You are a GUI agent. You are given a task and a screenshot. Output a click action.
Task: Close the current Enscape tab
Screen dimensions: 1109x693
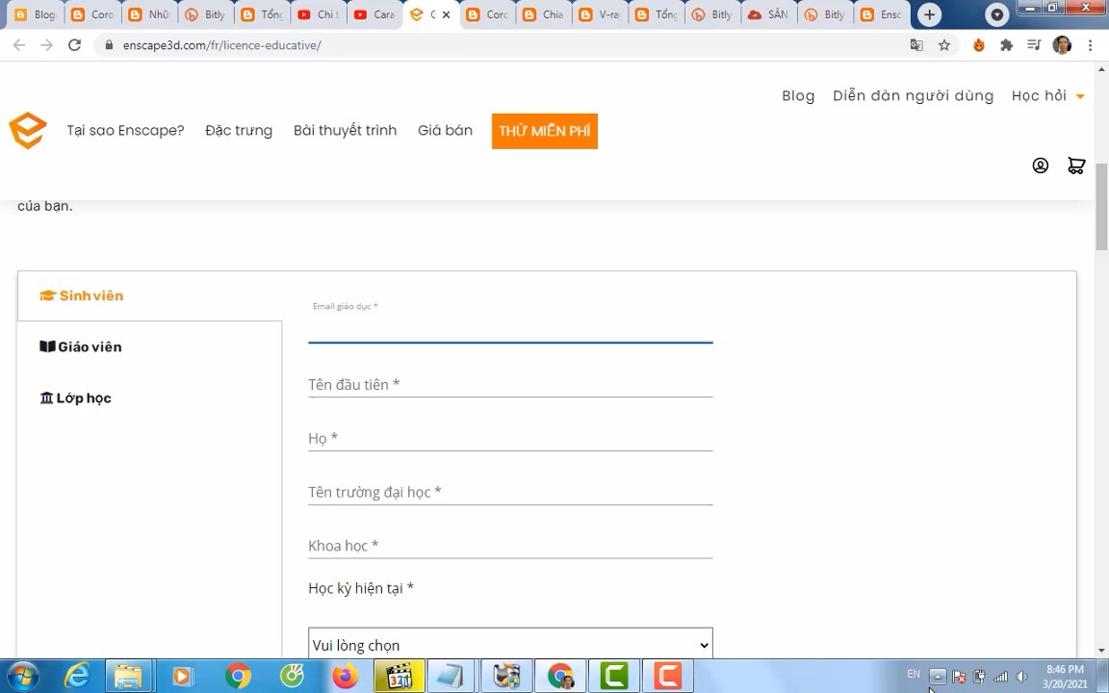pyautogui.click(x=447, y=14)
